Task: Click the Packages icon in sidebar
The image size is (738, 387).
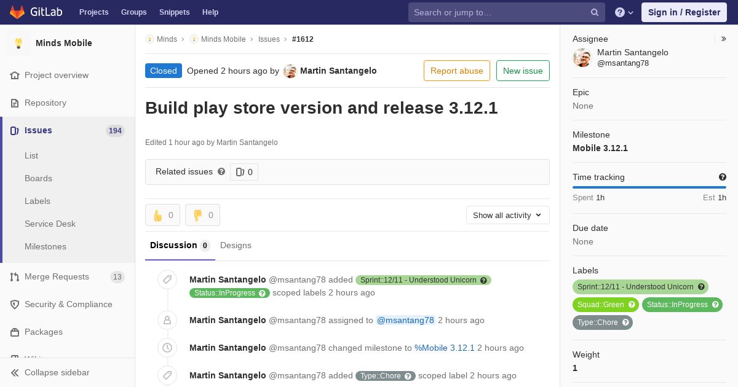Action: [x=15, y=332]
